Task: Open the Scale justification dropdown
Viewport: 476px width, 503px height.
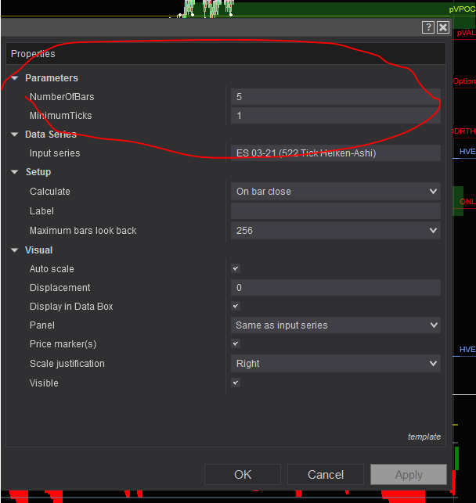Action: pos(335,364)
